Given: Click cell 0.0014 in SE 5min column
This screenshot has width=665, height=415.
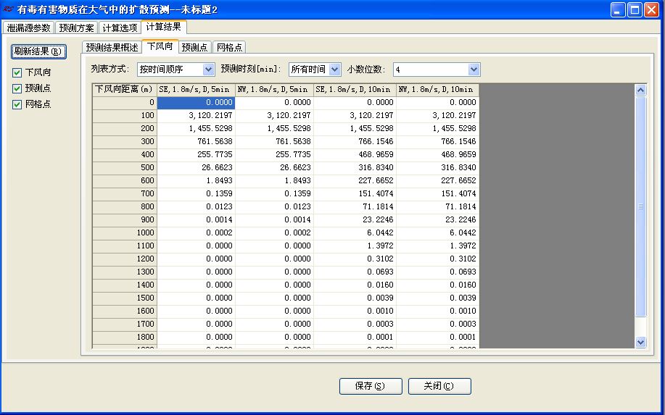Looking at the screenshot, I should [x=196, y=220].
